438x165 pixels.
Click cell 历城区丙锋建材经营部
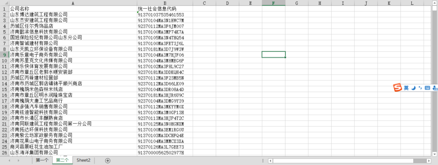tap(73, 78)
